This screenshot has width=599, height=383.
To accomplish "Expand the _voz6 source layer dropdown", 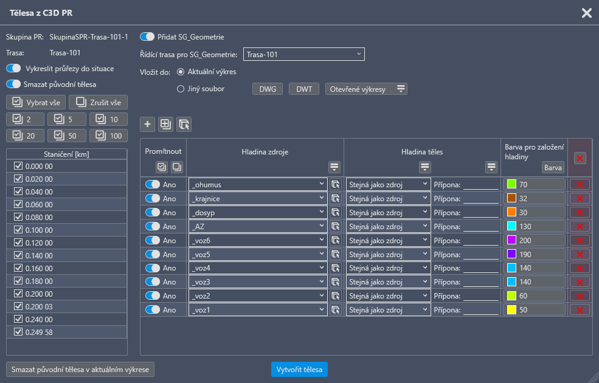I will 258,240.
